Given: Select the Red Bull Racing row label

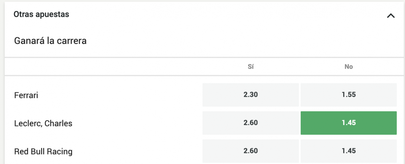Looking at the screenshot, I should point(43,152).
